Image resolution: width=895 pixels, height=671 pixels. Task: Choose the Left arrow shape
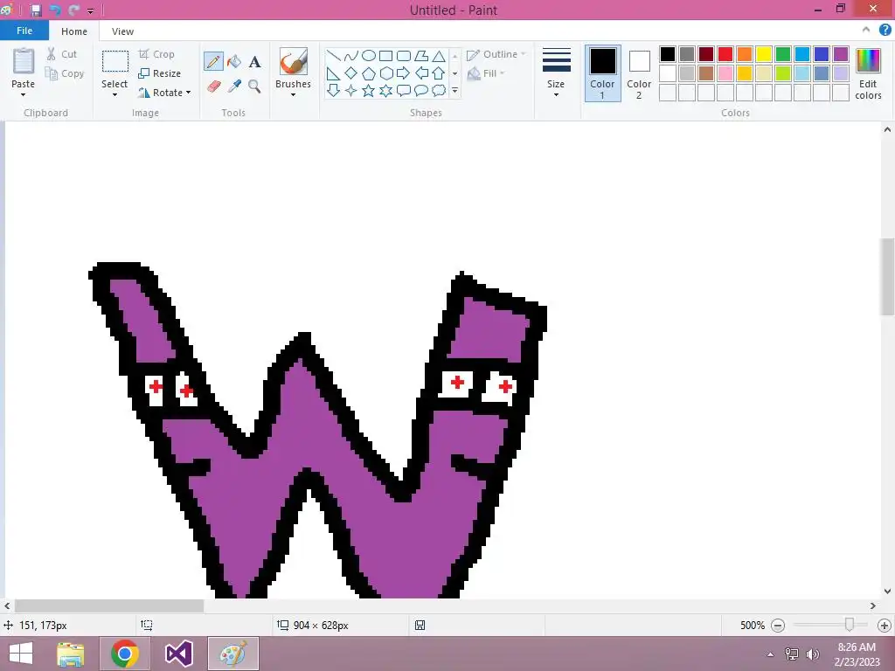click(x=421, y=73)
